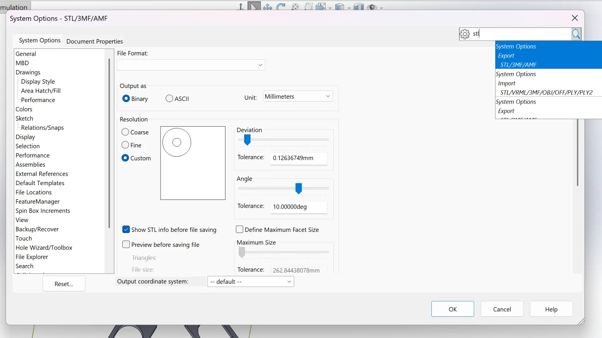Select the arrow cursor tool in top toolbar
The height and width of the screenshot is (338, 602).
254,6
